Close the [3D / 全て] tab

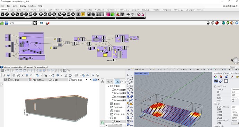87,80
